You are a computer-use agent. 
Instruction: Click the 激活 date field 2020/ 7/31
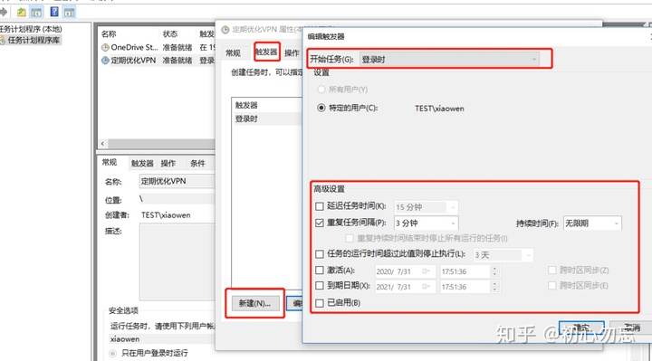coord(405,271)
